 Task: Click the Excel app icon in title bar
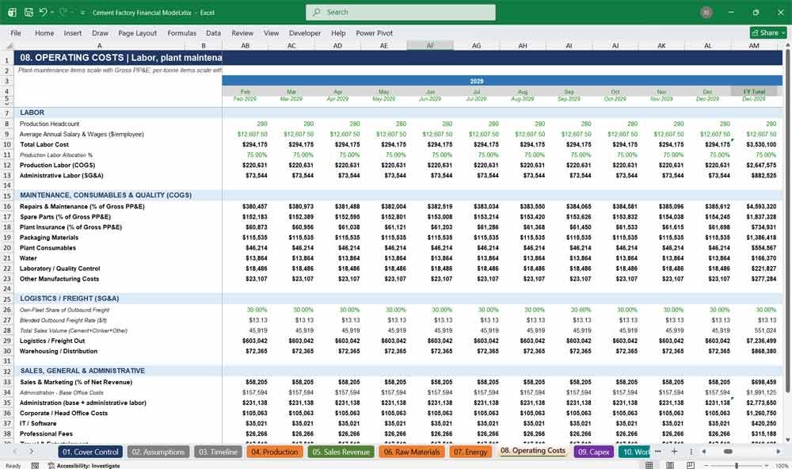[12, 12]
